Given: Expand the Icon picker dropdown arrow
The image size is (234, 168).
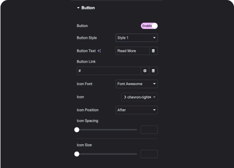Looking at the screenshot, I should point(154,97).
